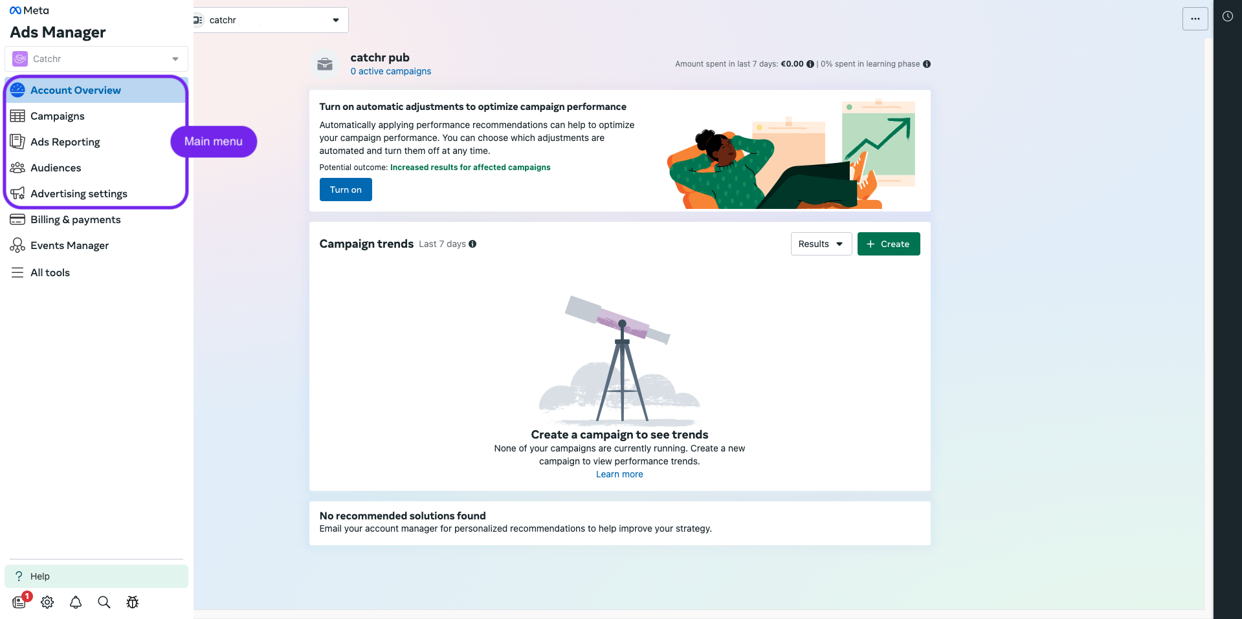Expand the Catchr business account dropdown
The height and width of the screenshot is (619, 1242).
click(96, 59)
